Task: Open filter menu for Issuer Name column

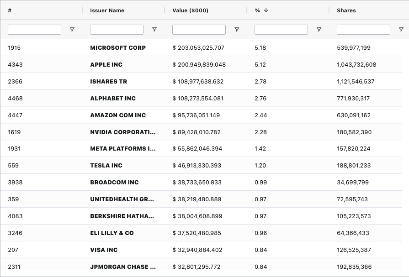Action: click(x=154, y=30)
